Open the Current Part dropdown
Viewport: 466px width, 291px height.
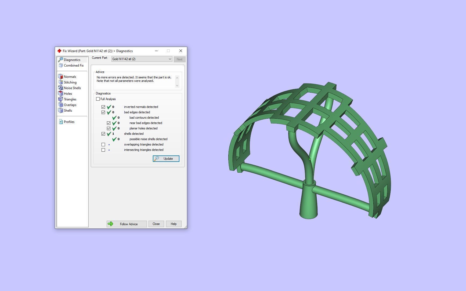(x=142, y=59)
